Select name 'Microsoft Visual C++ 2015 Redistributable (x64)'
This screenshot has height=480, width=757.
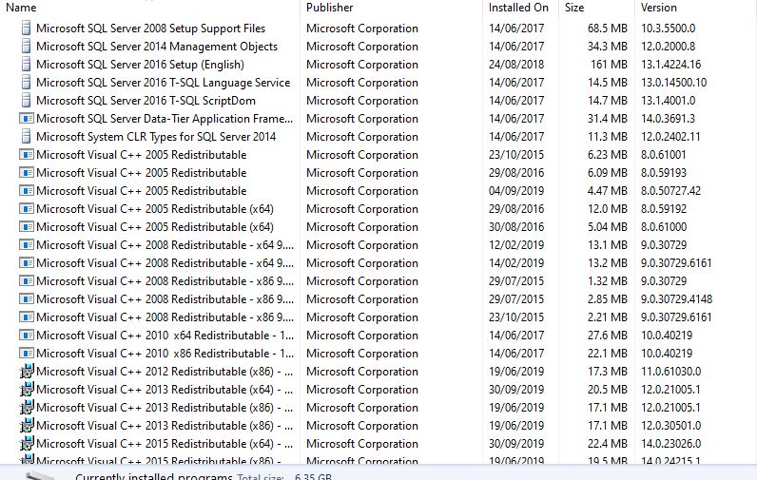pyautogui.click(x=165, y=444)
